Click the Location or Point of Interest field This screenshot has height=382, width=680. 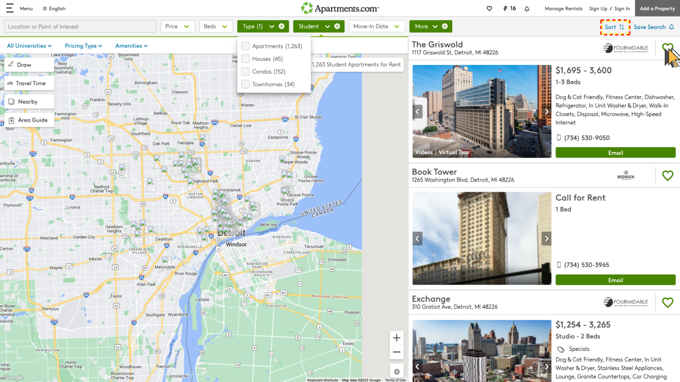pyautogui.click(x=80, y=27)
